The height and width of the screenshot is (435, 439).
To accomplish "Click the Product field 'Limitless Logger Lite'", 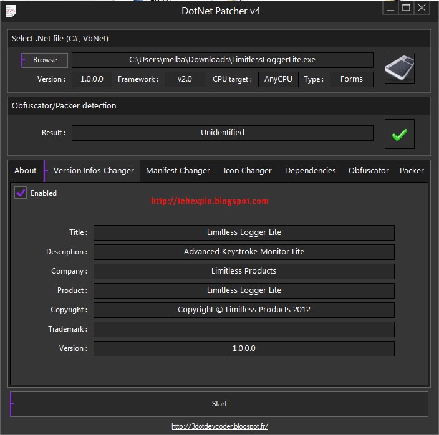I will click(x=244, y=290).
